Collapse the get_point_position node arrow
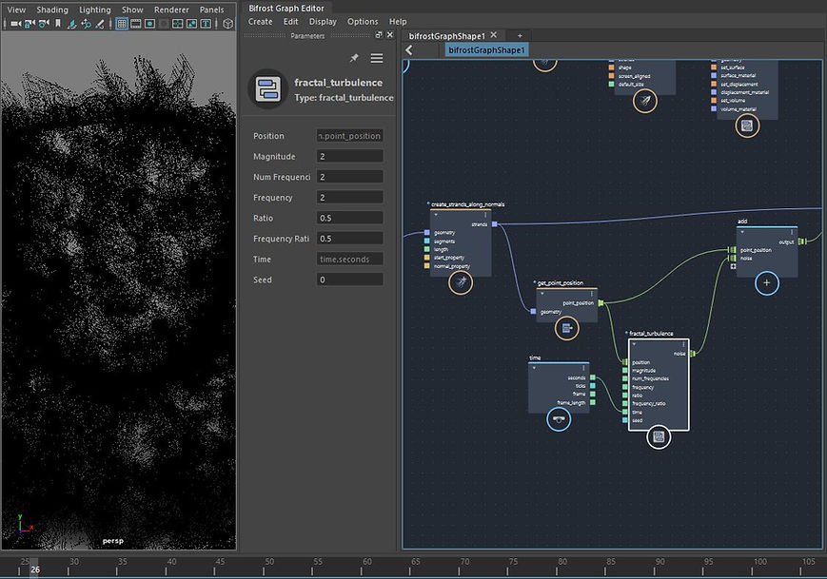 tap(541, 294)
